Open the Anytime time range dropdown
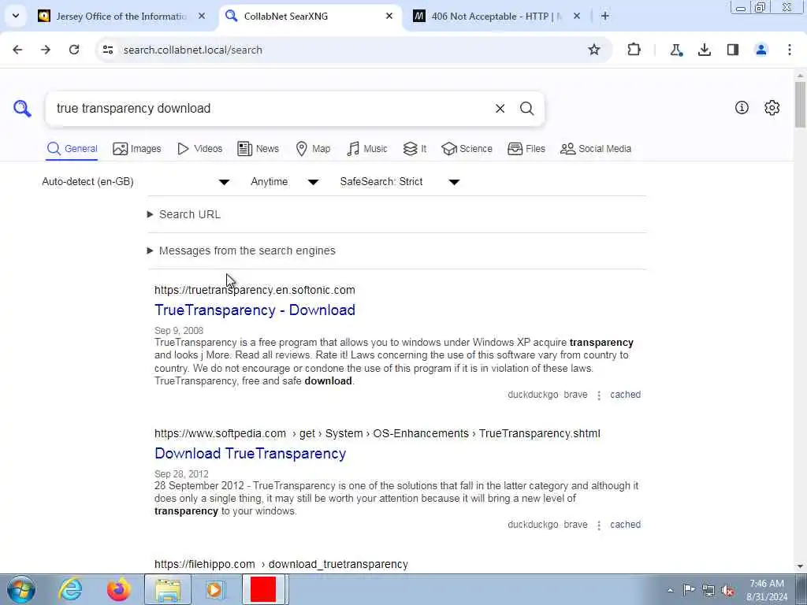Screen dimensions: 807x605 pos(284,182)
